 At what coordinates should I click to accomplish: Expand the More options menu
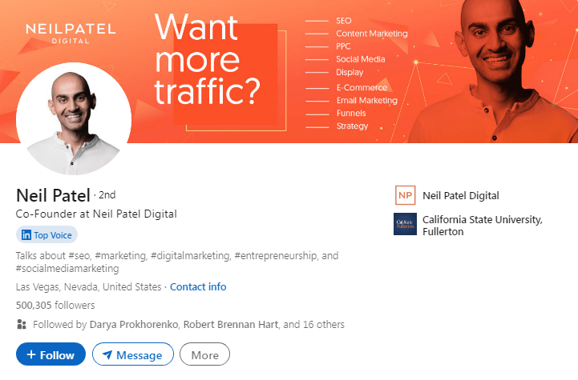click(x=204, y=354)
